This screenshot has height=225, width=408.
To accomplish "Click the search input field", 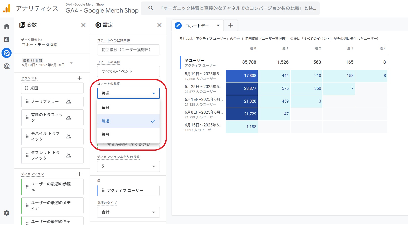I will click(238, 8).
